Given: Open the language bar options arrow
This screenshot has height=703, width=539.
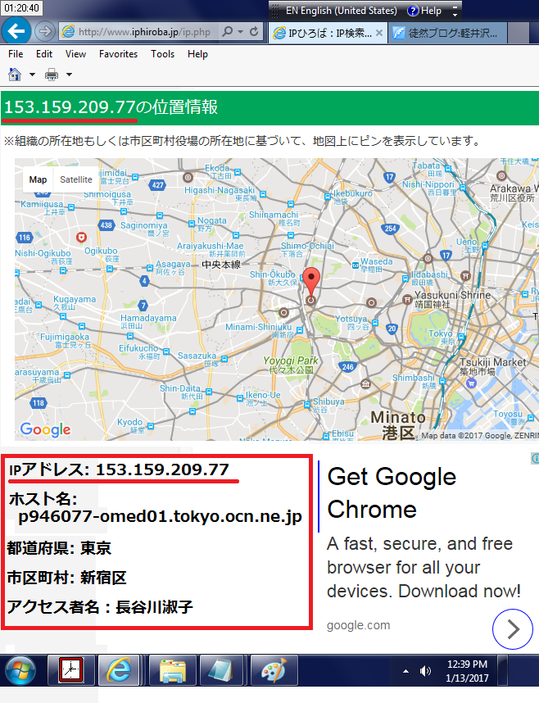Looking at the screenshot, I should (x=455, y=15).
